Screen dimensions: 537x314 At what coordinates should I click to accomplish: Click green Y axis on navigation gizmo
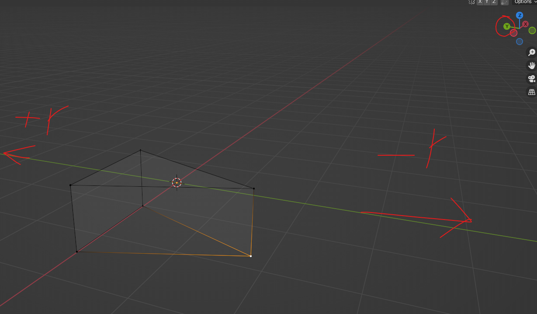pos(507,26)
